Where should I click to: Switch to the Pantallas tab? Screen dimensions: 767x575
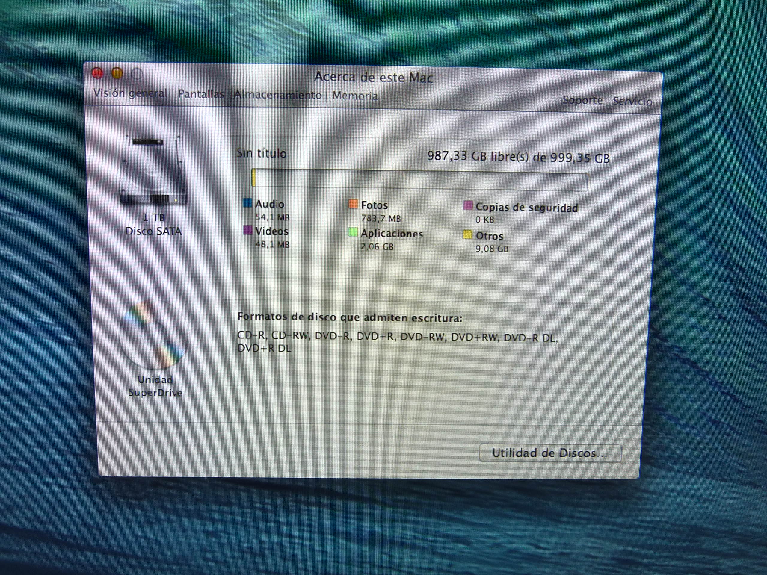(x=201, y=94)
